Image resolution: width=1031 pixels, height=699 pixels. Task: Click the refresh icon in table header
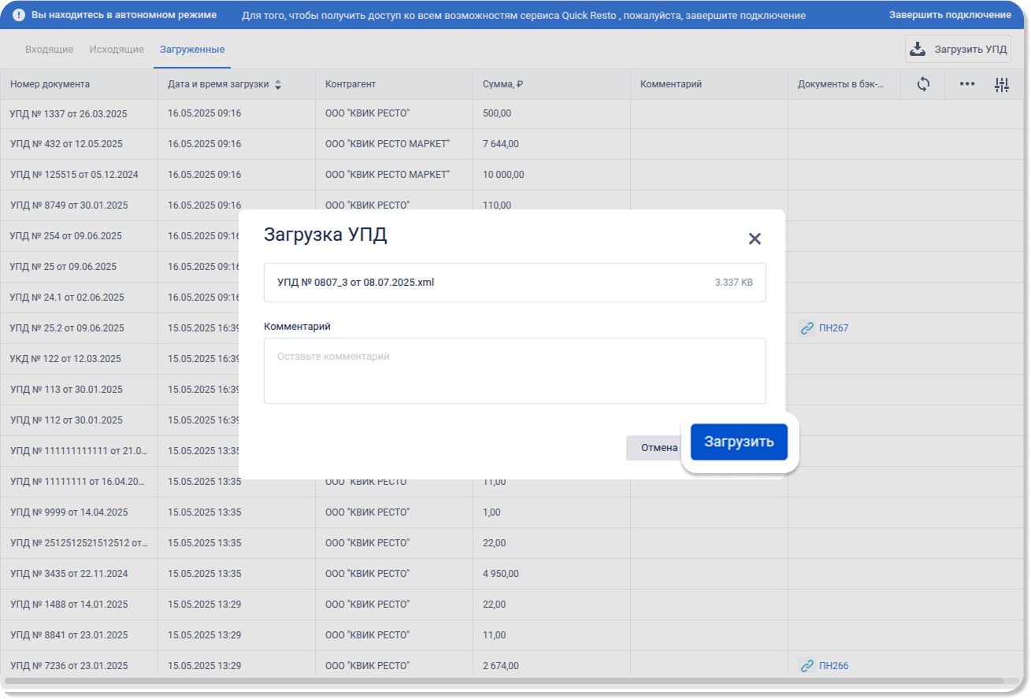coord(923,84)
